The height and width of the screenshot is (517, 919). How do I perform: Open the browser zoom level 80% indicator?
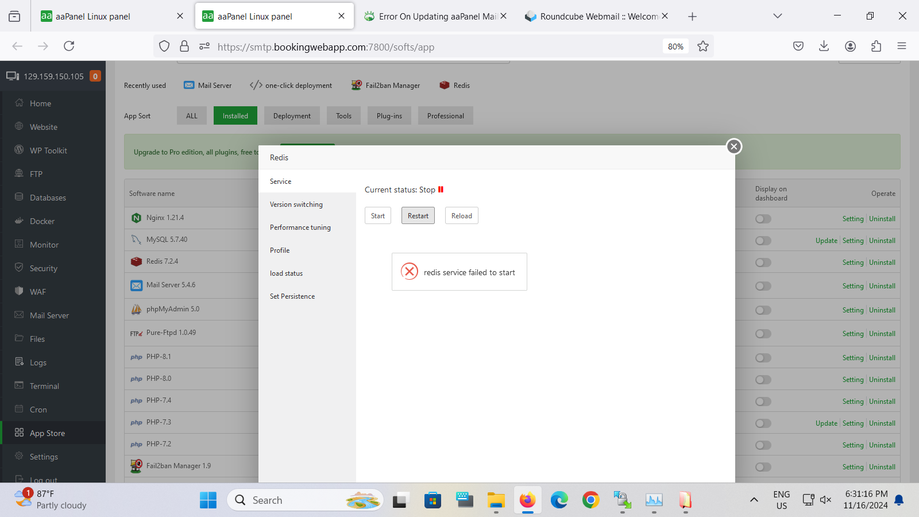(x=675, y=47)
